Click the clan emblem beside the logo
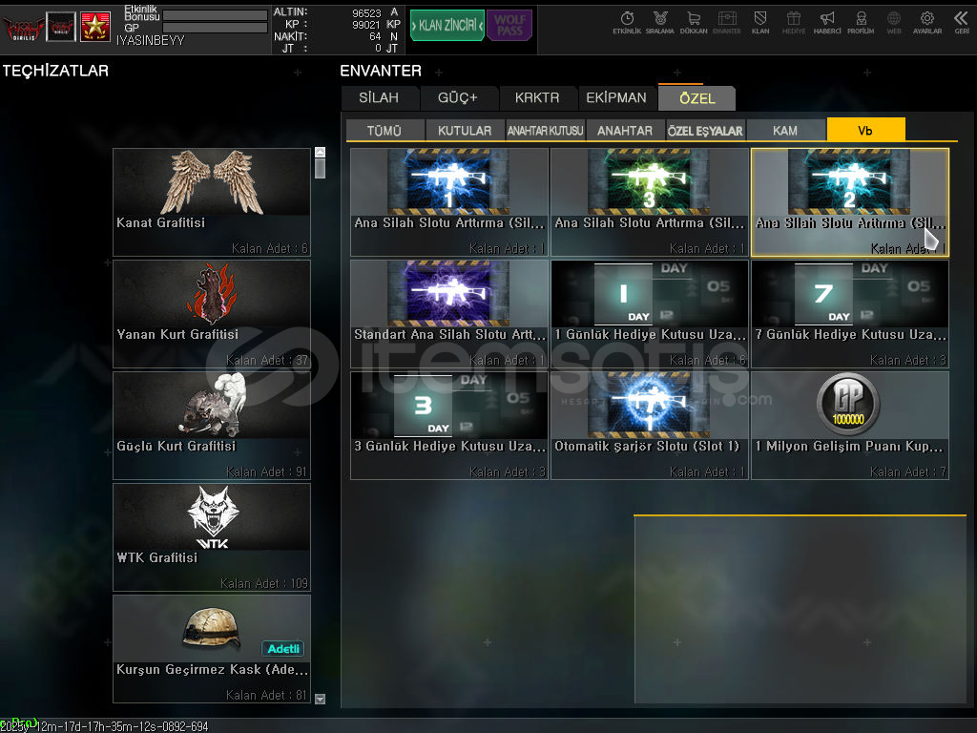 (x=61, y=27)
